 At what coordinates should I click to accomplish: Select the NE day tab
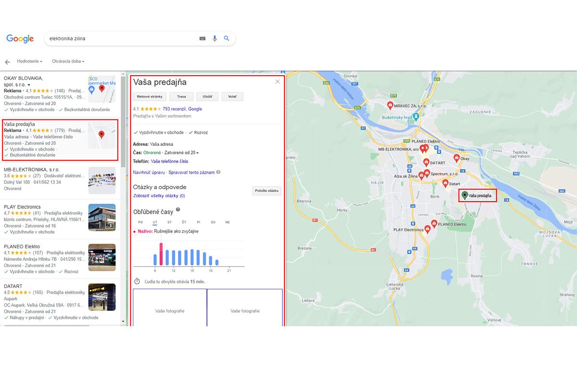pyautogui.click(x=228, y=222)
